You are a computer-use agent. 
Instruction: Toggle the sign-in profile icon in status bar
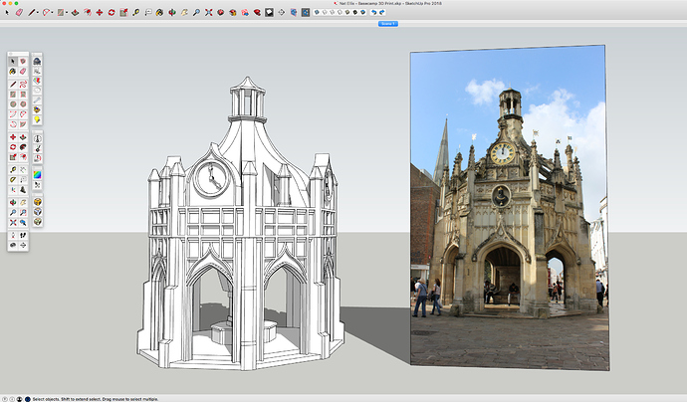[19, 397]
